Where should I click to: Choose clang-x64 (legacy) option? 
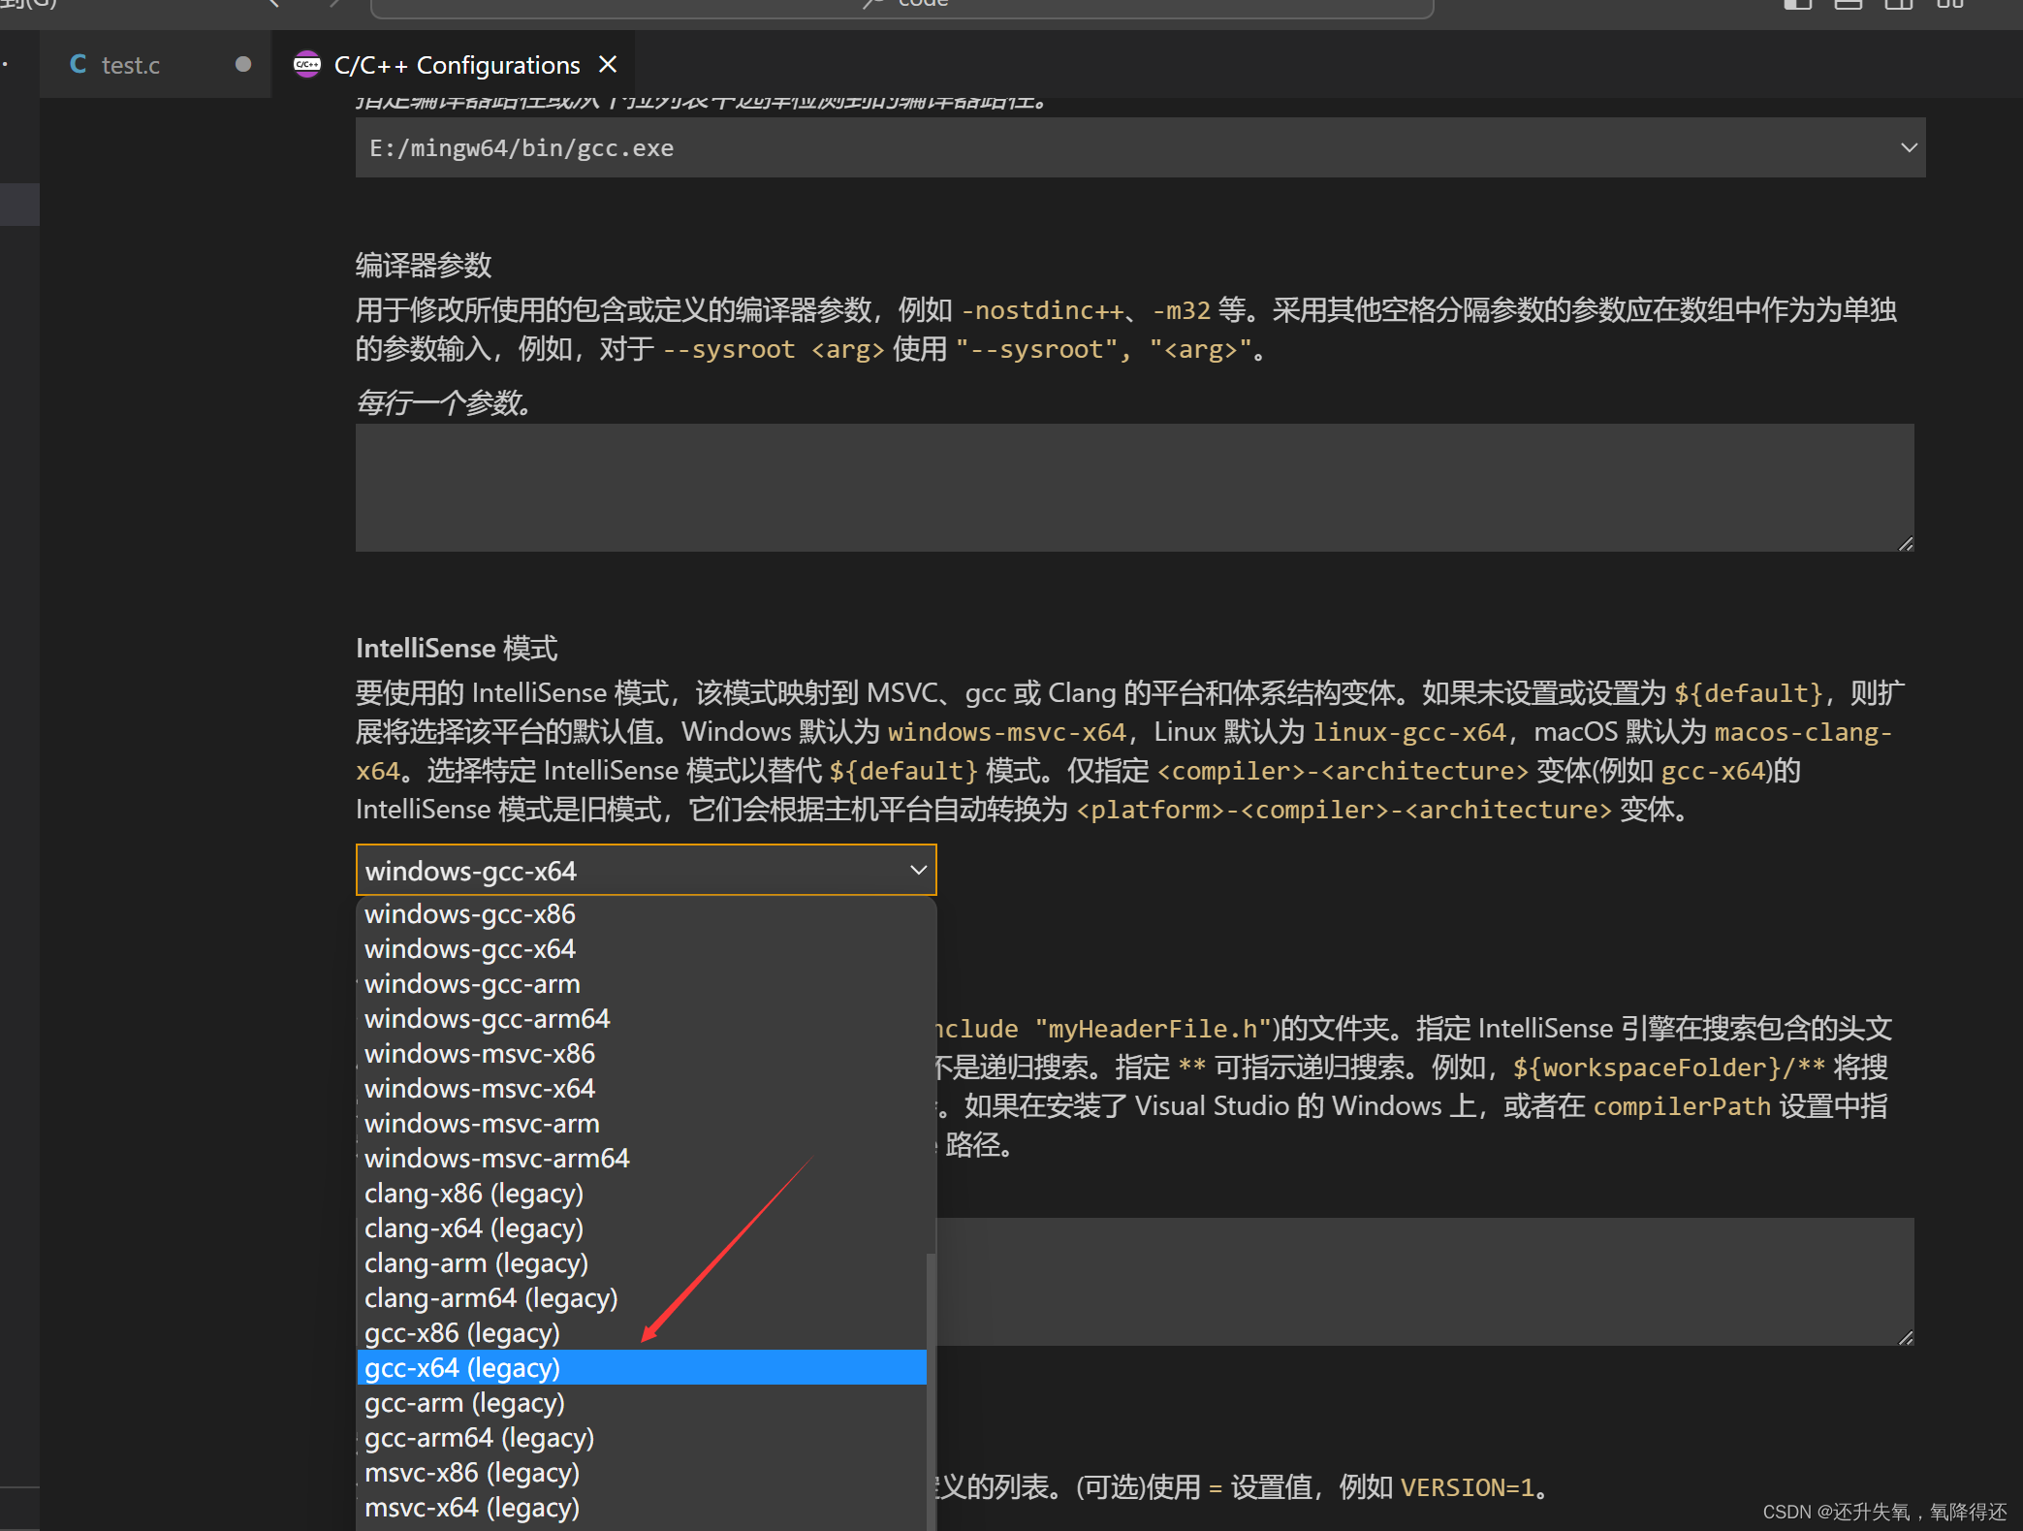coord(641,1228)
